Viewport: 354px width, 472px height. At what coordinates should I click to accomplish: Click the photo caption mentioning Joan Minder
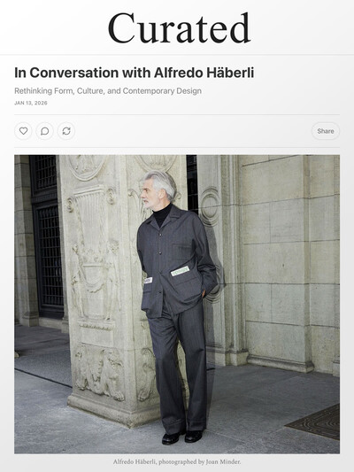click(177, 461)
